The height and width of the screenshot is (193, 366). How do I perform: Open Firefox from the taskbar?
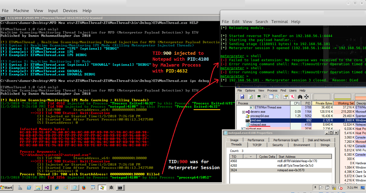click(83, 188)
